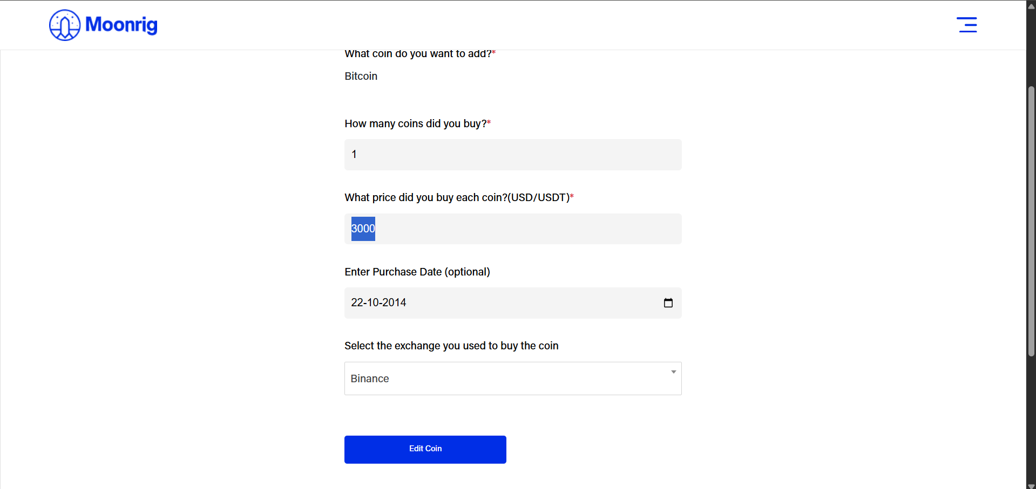This screenshot has height=489, width=1036.
Task: Click the 'Enter Purchase Date (optional)' label
Action: click(x=417, y=272)
